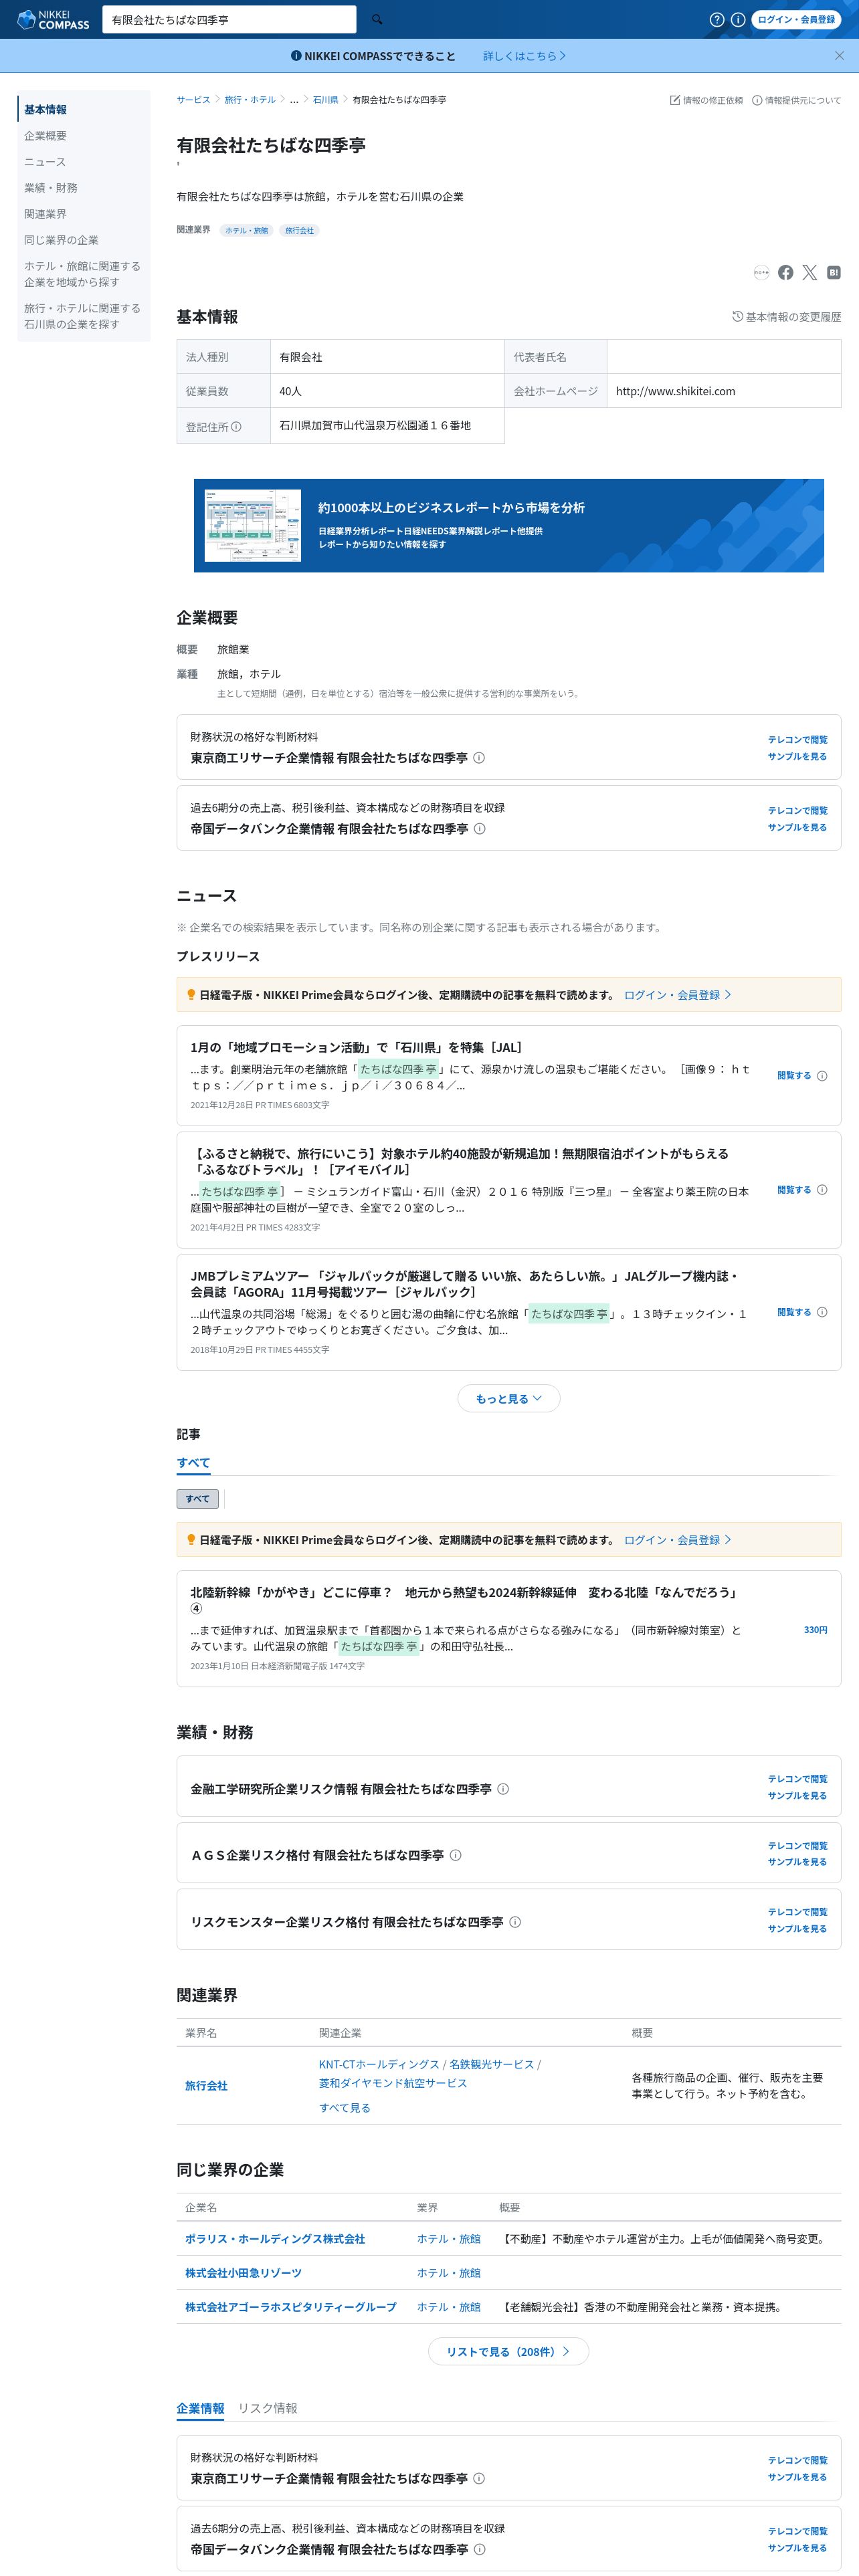Viewport: 859px width, 2576px height.
Task: Open the info icon in header
Action: [x=738, y=19]
